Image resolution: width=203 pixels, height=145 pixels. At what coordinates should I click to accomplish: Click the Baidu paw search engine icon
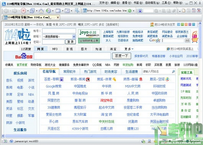[x=140, y=11]
